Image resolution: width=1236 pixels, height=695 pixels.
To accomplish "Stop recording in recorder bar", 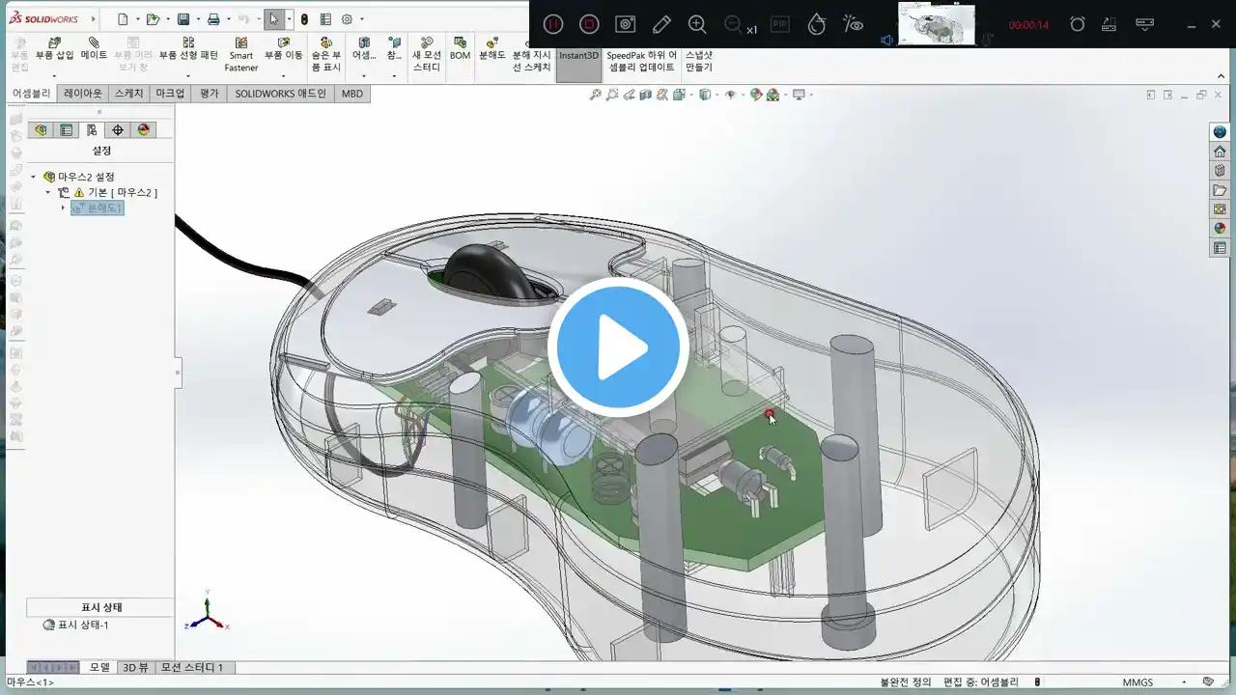I will [x=589, y=24].
